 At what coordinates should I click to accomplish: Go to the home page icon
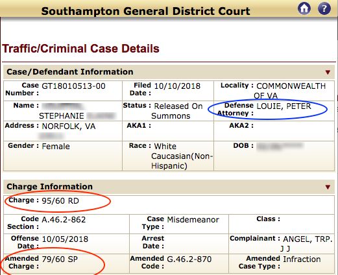[304, 8]
